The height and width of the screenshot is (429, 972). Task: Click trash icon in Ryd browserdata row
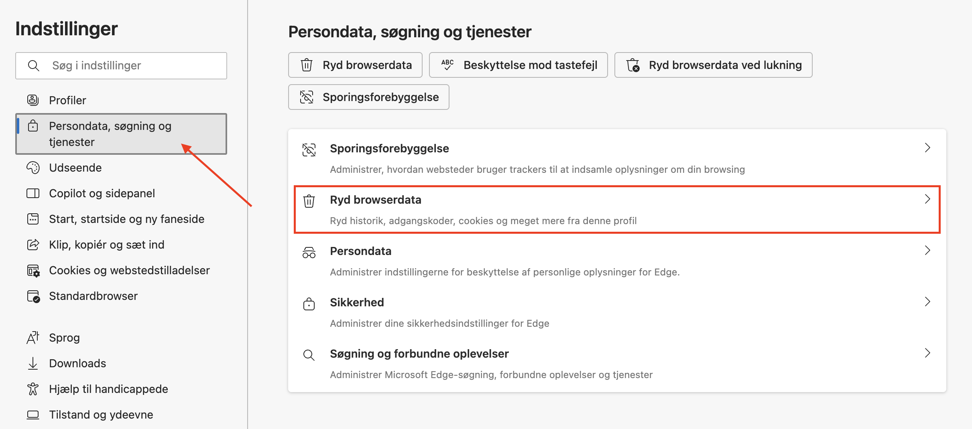click(x=309, y=200)
